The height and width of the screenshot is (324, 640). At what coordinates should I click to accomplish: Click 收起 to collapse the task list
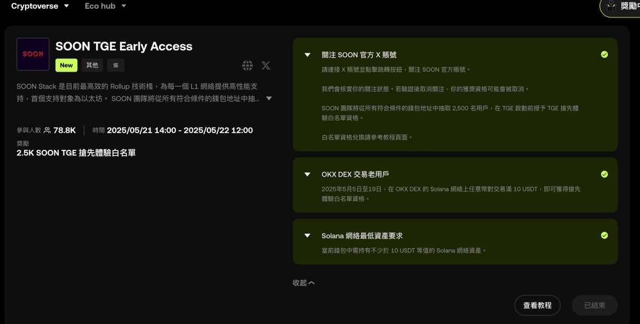(303, 282)
